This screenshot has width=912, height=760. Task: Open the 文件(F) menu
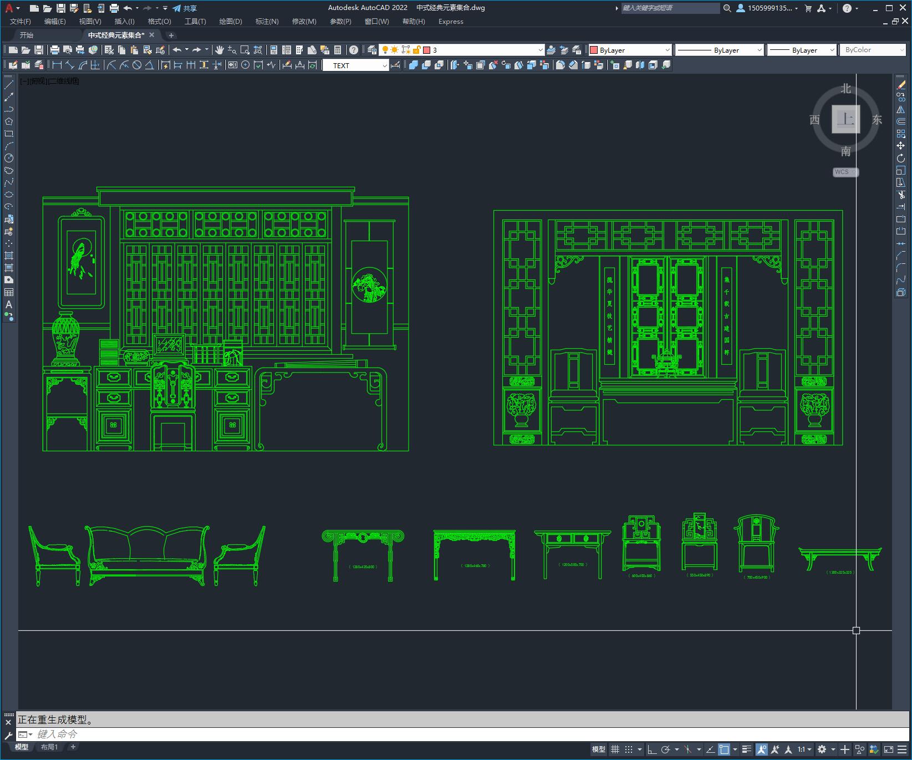coord(21,22)
